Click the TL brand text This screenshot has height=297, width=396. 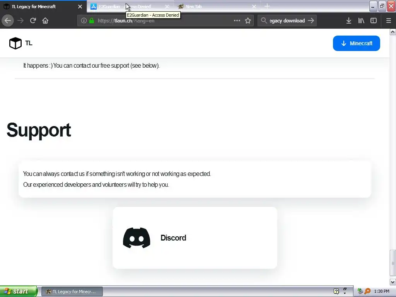[29, 43]
